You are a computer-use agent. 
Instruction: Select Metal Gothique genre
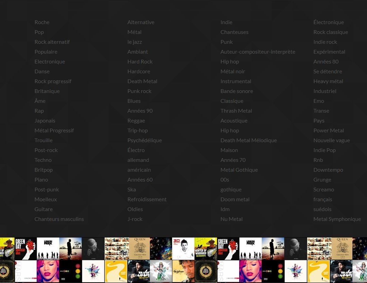click(x=239, y=170)
